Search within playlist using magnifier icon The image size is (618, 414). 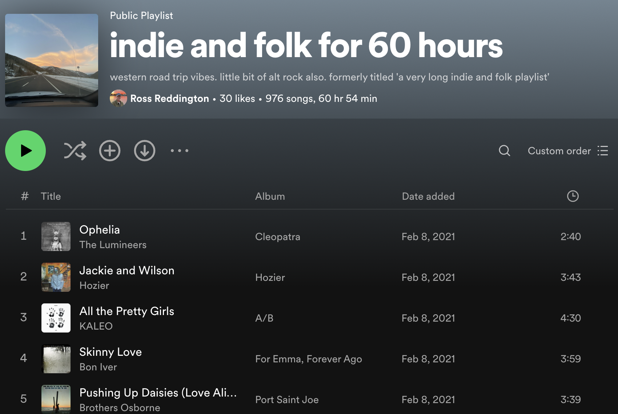pyautogui.click(x=504, y=151)
